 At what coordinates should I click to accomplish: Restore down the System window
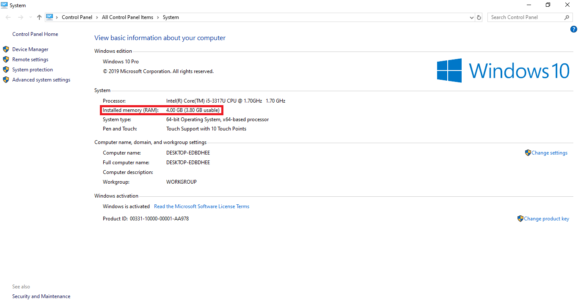tap(548, 5)
